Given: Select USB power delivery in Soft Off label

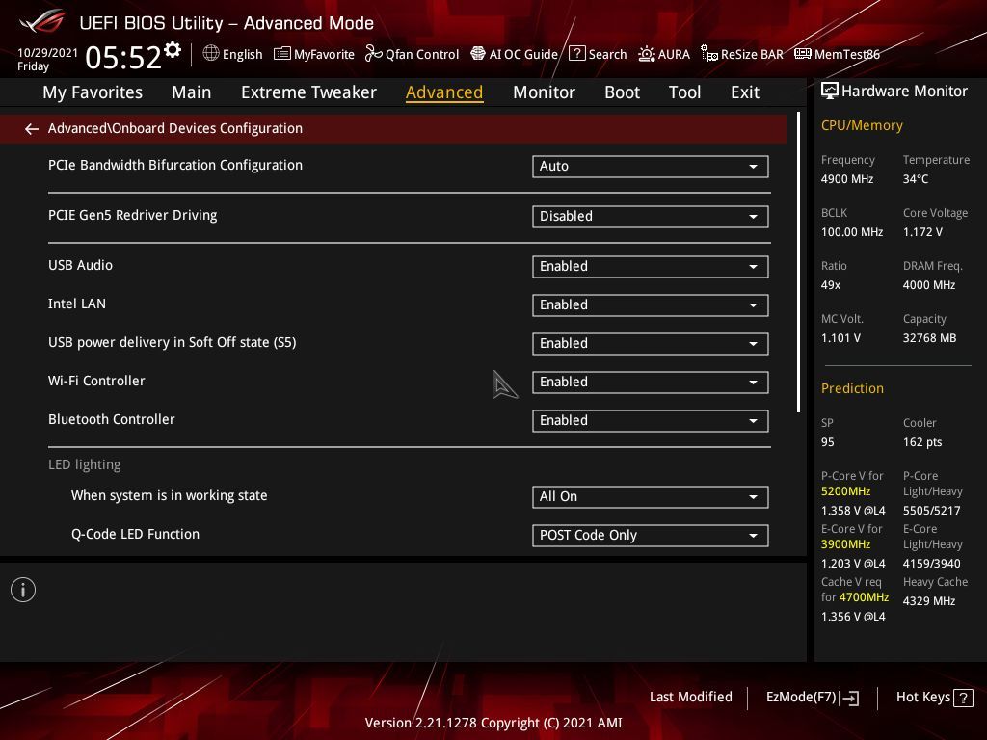Looking at the screenshot, I should [x=172, y=342].
